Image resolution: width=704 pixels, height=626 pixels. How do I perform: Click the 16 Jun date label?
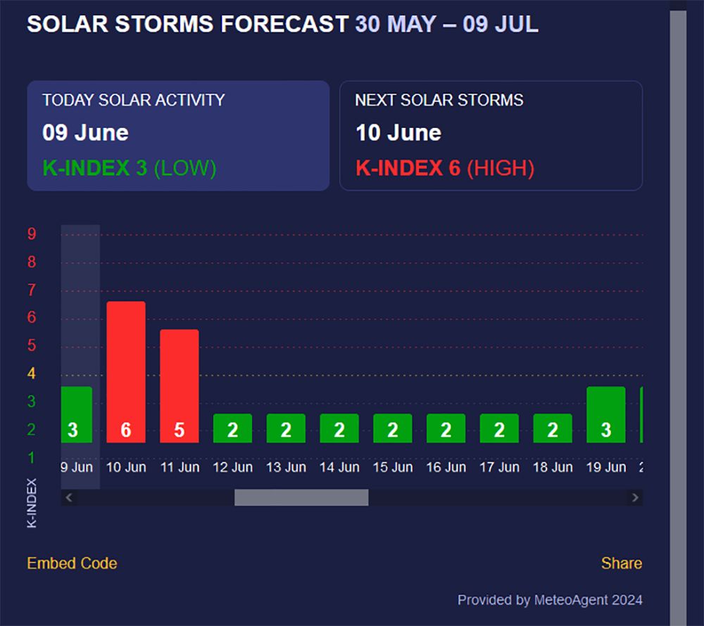pyautogui.click(x=446, y=467)
